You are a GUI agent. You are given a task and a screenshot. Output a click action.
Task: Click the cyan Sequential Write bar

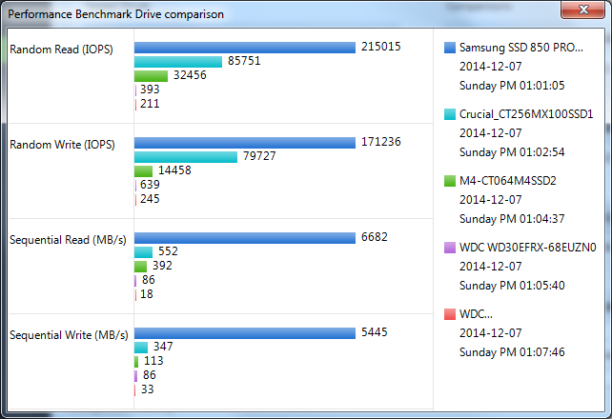141,348
